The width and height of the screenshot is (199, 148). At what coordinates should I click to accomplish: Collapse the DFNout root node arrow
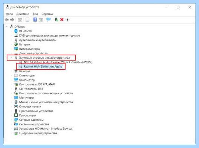(7, 27)
